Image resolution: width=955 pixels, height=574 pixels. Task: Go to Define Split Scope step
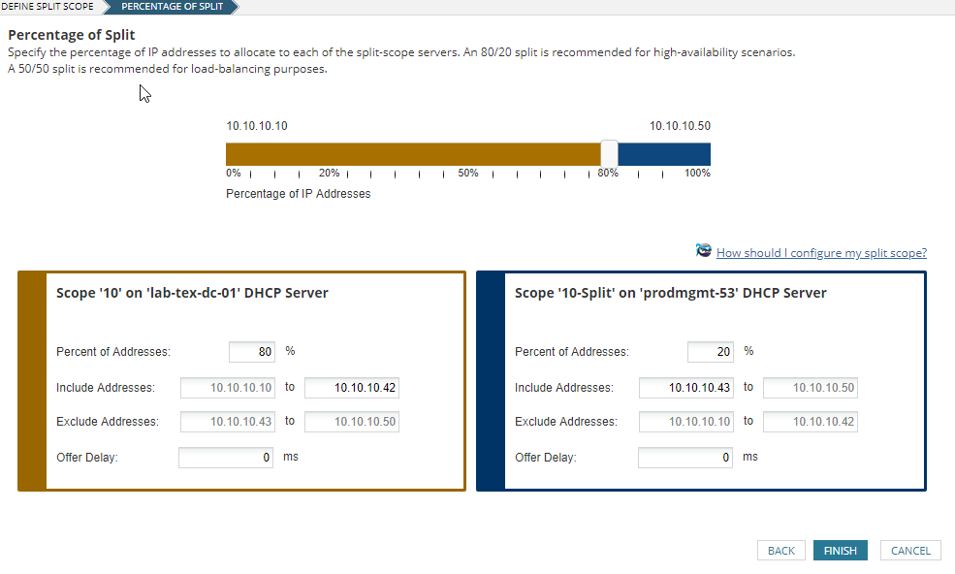click(x=48, y=7)
